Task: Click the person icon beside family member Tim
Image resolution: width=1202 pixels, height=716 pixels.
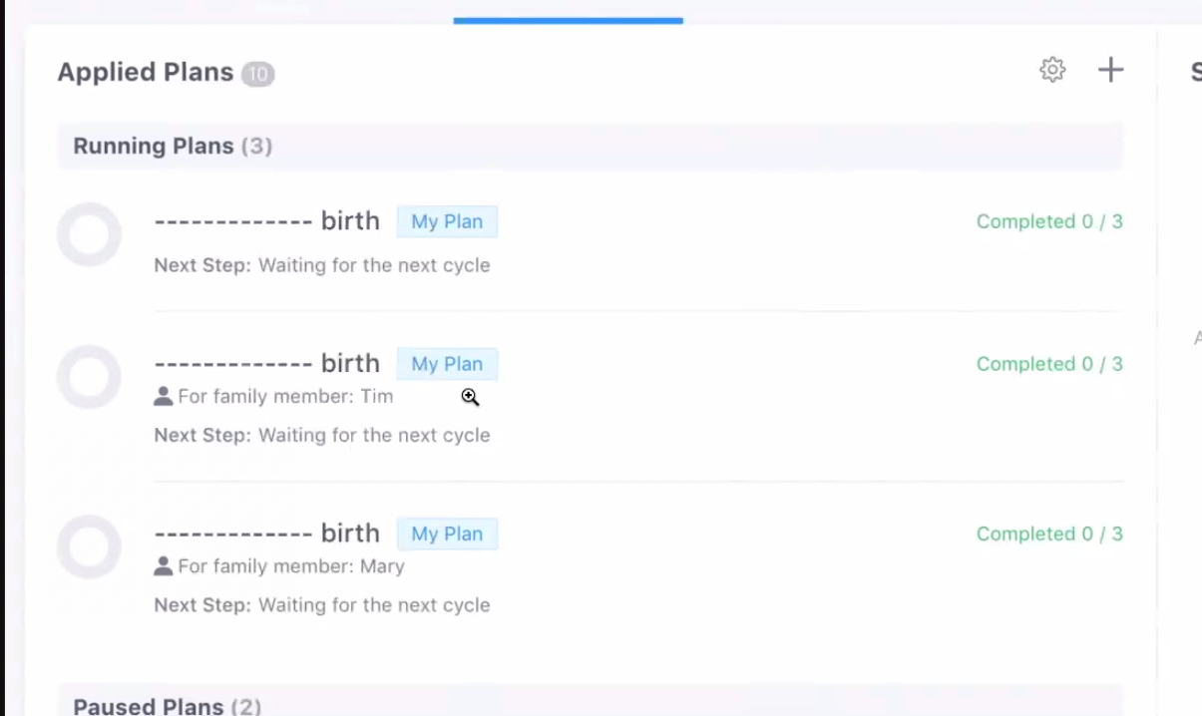Action: (x=164, y=396)
